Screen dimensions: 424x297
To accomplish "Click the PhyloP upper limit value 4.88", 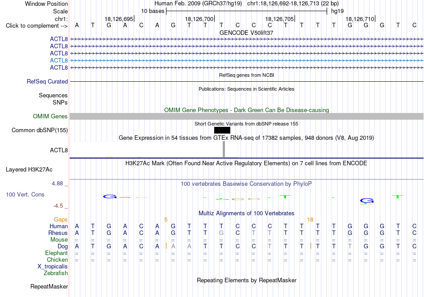I will [57, 184].
